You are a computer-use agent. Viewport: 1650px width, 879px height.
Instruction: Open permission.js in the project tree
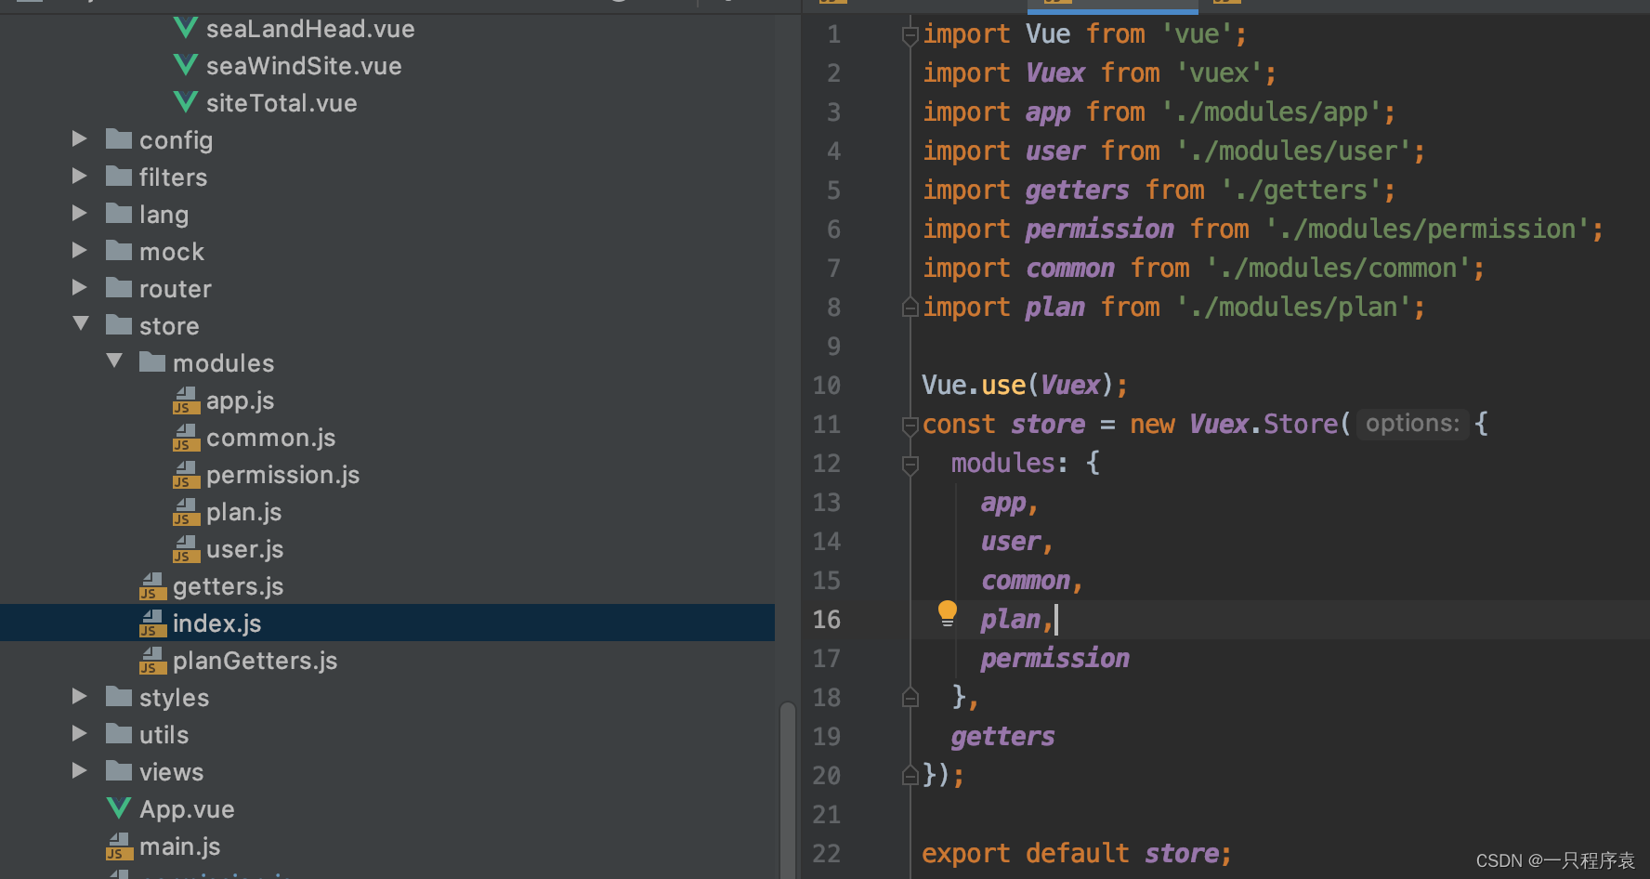point(282,475)
